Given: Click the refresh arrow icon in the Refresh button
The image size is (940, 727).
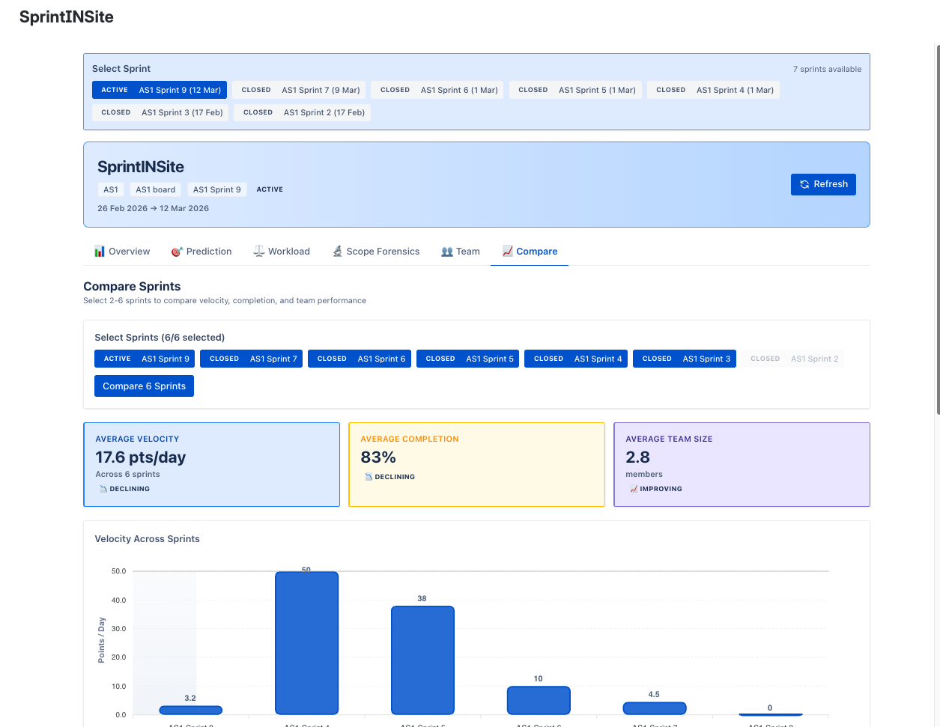Looking at the screenshot, I should (x=804, y=184).
